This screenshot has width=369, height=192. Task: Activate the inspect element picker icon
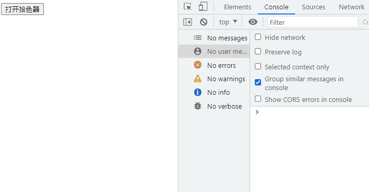pos(188,7)
